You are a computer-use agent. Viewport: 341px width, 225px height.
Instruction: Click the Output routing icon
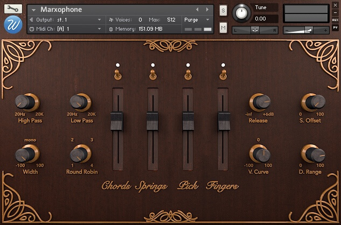(32, 20)
